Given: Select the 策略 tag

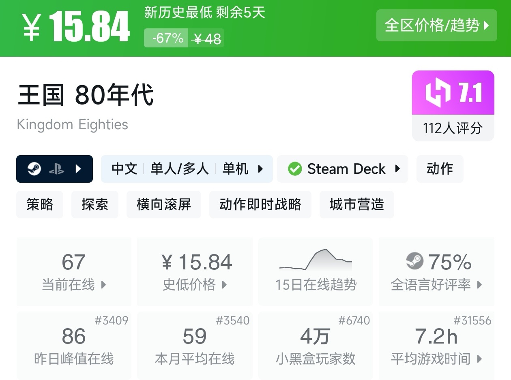Looking at the screenshot, I should [40, 205].
